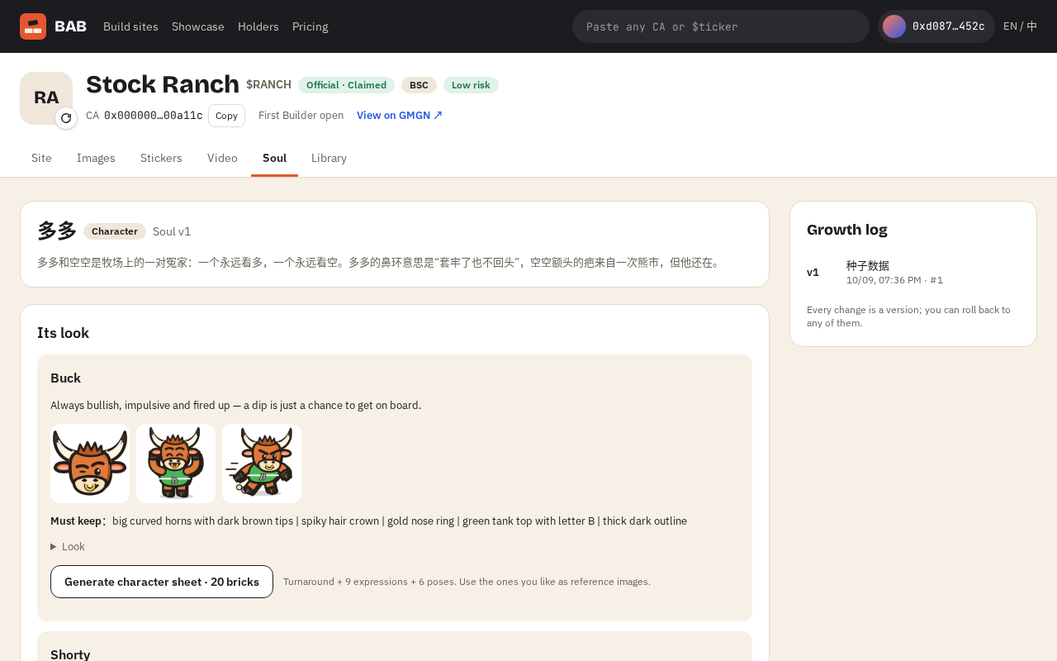Click the Official · Claimed badge
Image resolution: width=1057 pixels, height=661 pixels.
(x=346, y=85)
